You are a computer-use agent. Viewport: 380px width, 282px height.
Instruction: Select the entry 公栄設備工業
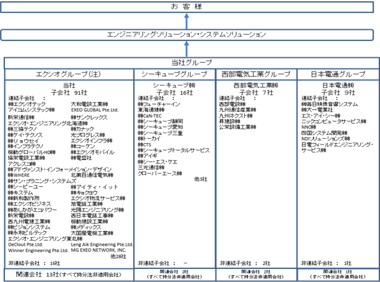pyautogui.click(x=237, y=127)
